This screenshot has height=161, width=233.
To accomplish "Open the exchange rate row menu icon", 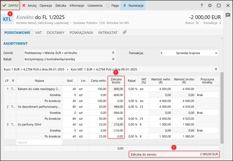I will (216, 69).
